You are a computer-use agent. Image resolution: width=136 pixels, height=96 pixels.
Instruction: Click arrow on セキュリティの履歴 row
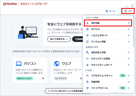(129, 59)
